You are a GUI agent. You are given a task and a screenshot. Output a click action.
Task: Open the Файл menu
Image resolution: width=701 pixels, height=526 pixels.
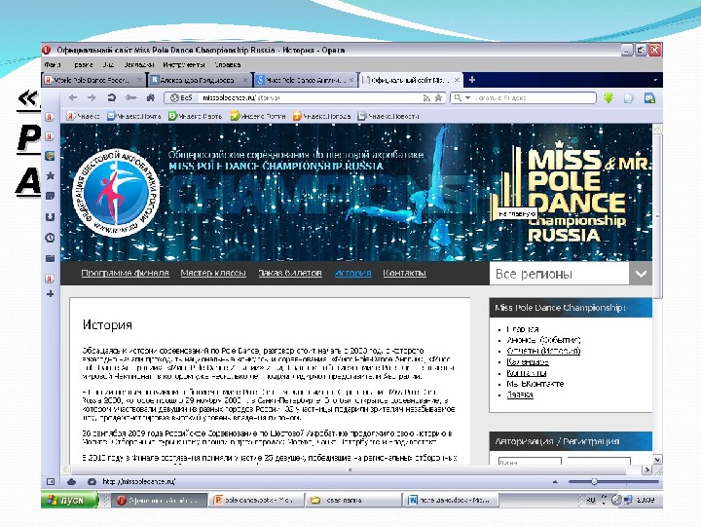[53, 65]
